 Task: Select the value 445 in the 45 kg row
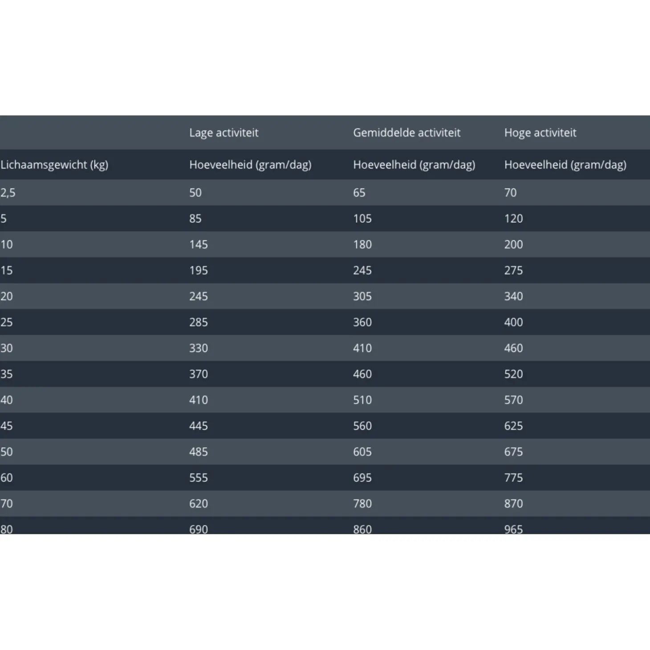point(198,426)
